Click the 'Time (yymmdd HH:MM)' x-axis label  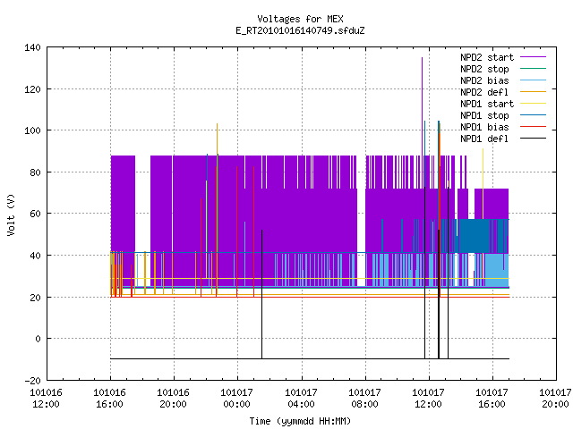(x=300, y=421)
